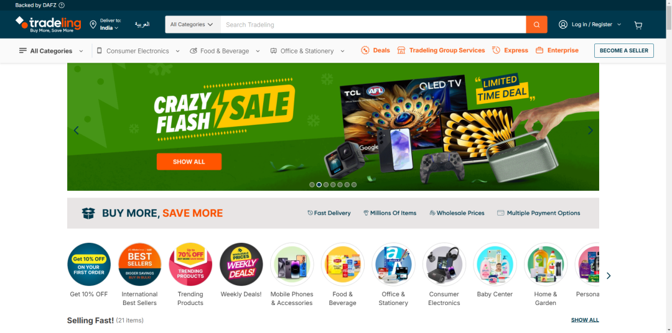Select the last banner carousel dot
This screenshot has width=672, height=333.
pyautogui.click(x=354, y=185)
